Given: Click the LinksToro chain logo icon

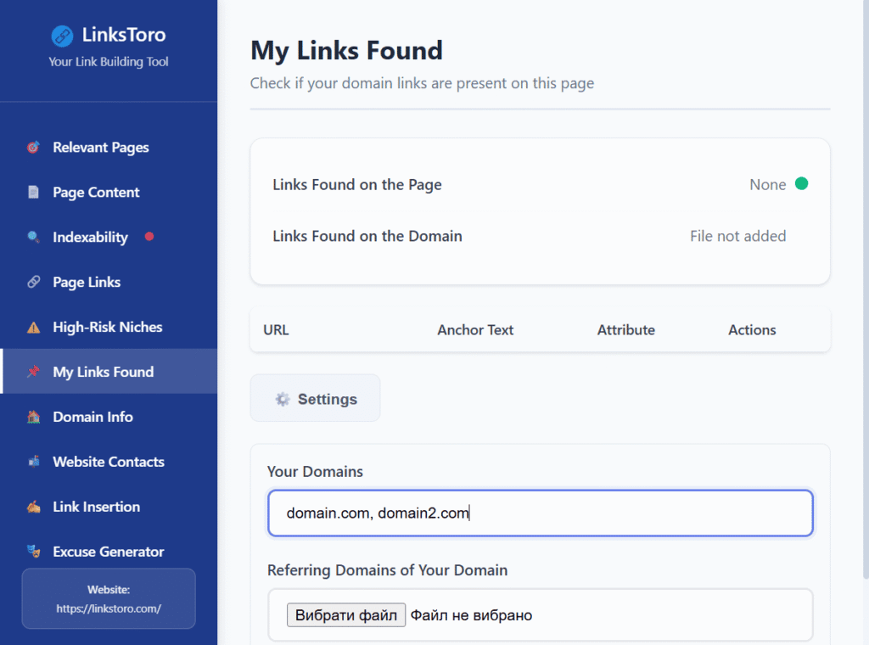Looking at the screenshot, I should click(x=62, y=36).
